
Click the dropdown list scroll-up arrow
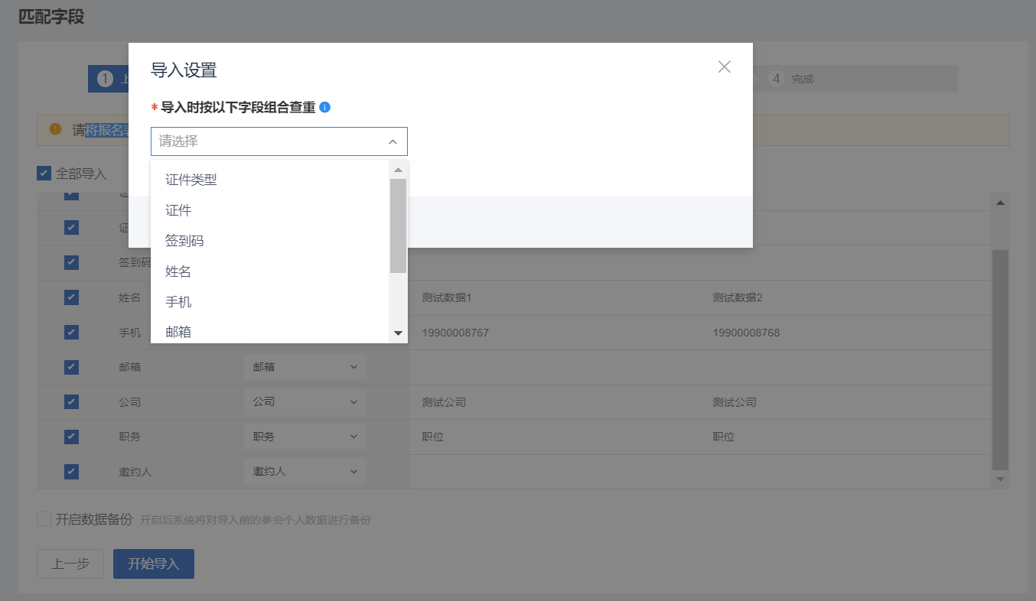(x=398, y=169)
